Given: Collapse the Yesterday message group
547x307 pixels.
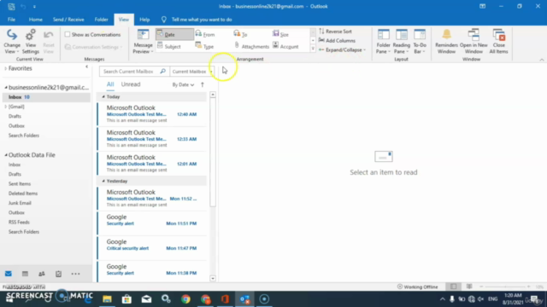Looking at the screenshot, I should coord(103,181).
